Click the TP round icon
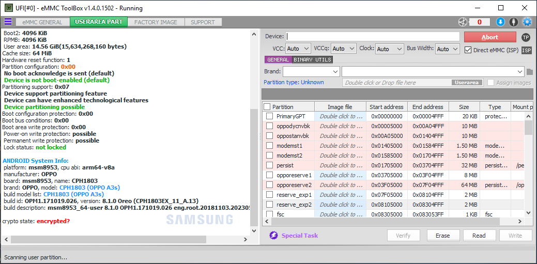Image resolution: width=537 pixels, height=264 pixels. tap(526, 37)
